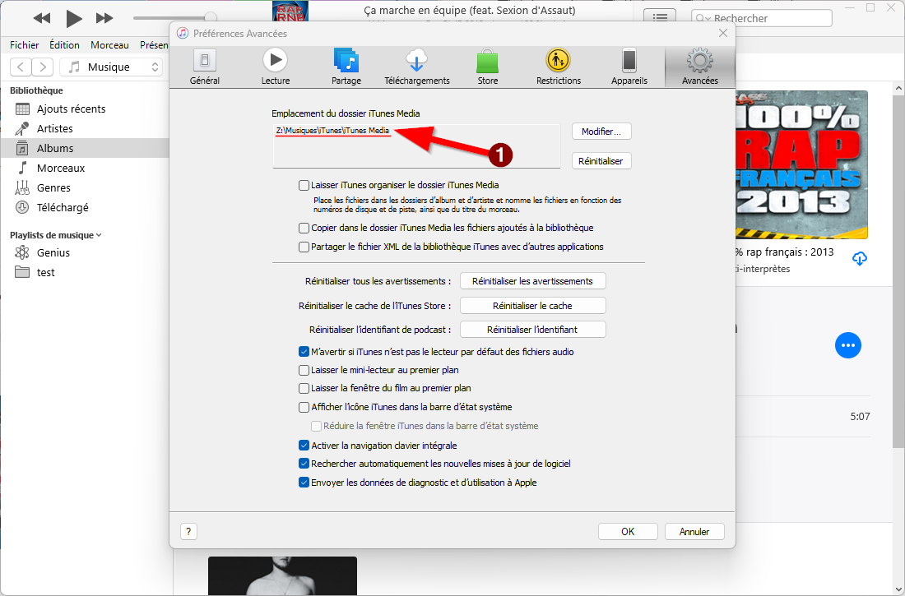Open the Morceau menu

(x=109, y=45)
